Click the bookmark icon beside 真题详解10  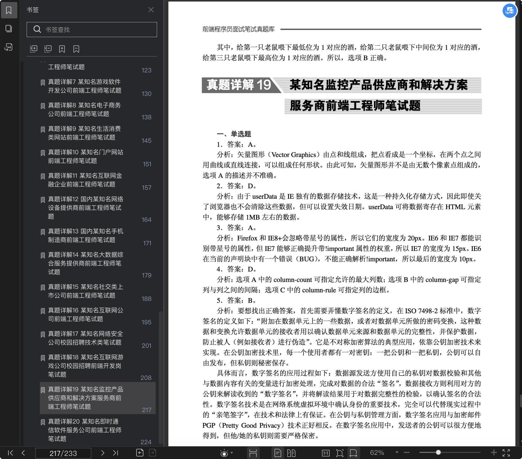[x=43, y=153]
